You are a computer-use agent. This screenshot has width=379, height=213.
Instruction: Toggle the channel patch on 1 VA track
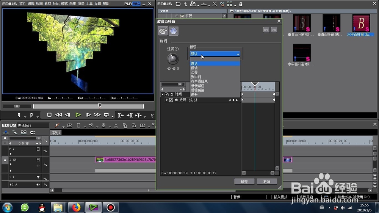pyautogui.click(x=5, y=160)
